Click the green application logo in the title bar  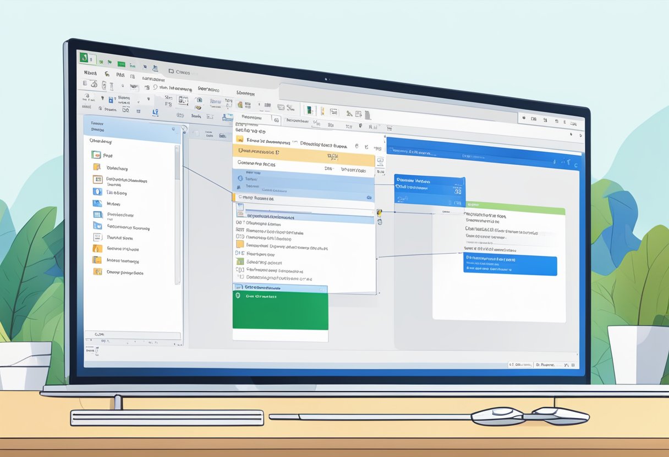click(84, 57)
